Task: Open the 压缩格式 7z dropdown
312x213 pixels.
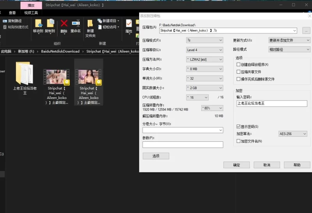Action: point(204,40)
